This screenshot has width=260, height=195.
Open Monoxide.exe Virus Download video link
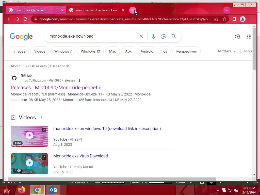pyautogui.click(x=80, y=156)
